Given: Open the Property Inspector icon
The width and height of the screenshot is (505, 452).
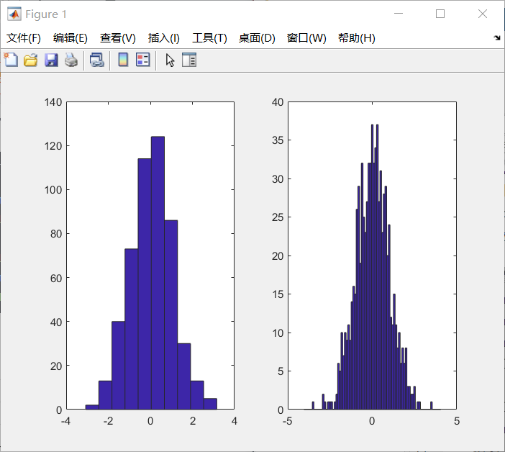Looking at the screenshot, I should 189,60.
